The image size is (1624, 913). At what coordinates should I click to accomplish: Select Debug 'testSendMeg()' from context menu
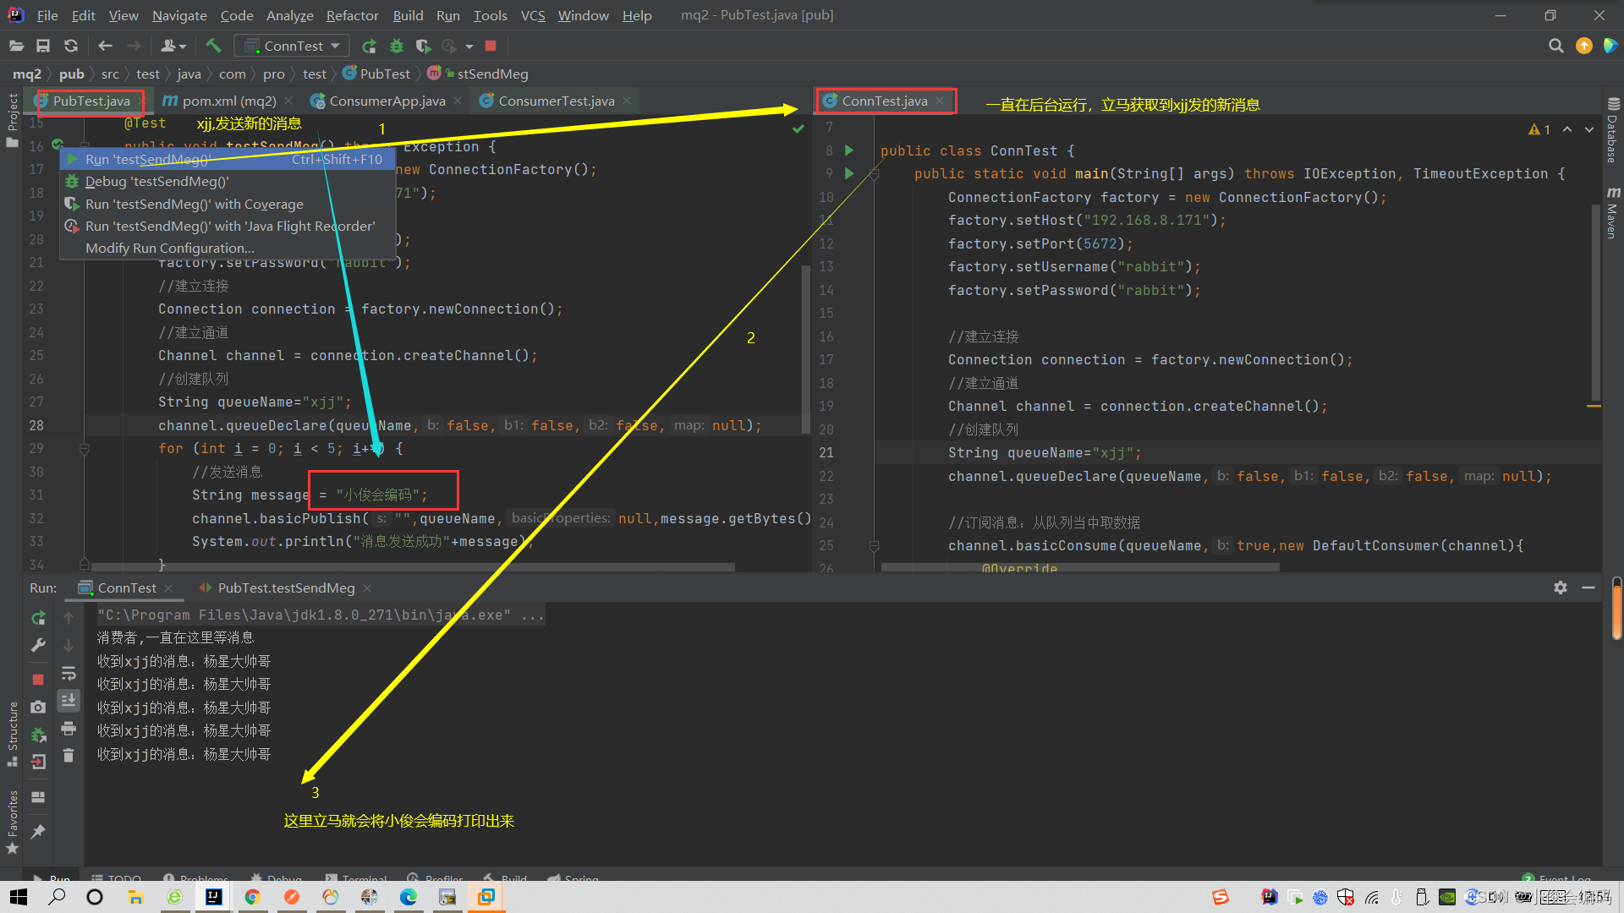tap(156, 182)
